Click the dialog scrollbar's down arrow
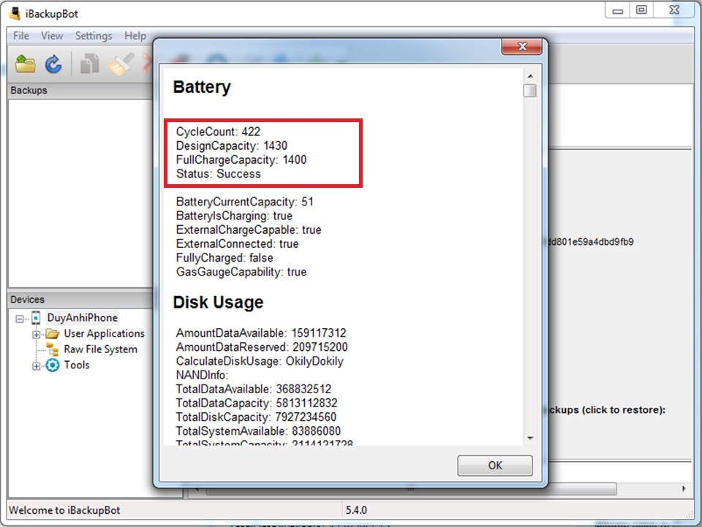702x527 pixels. click(530, 439)
